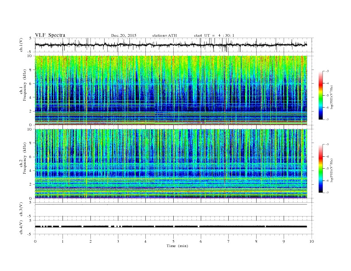Click the "-5" tick on ch.3(V) axis
This screenshot has height=271, width=351.
30,216
